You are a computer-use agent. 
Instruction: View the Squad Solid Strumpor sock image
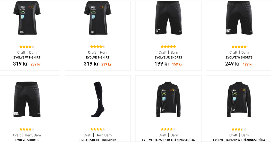click(x=98, y=100)
